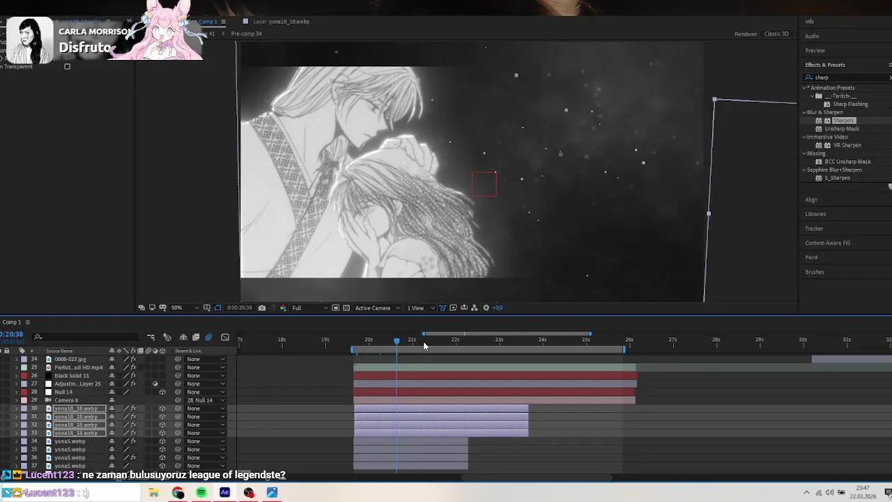Screen dimensions: 892x502
Task: Toggle transparency grid in viewer
Action: point(346,307)
